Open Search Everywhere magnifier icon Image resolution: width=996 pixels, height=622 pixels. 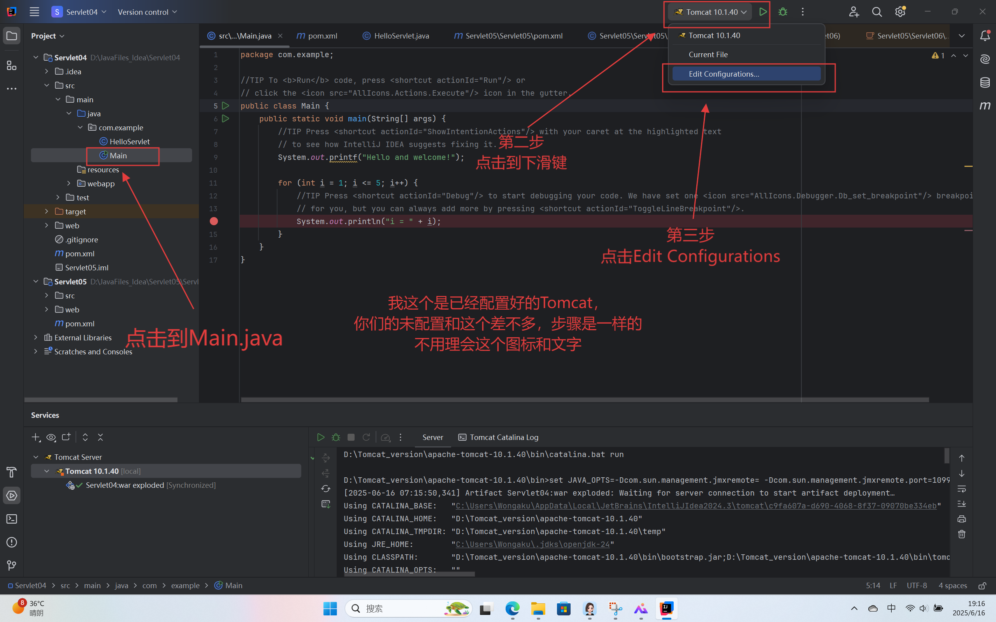coord(877,12)
